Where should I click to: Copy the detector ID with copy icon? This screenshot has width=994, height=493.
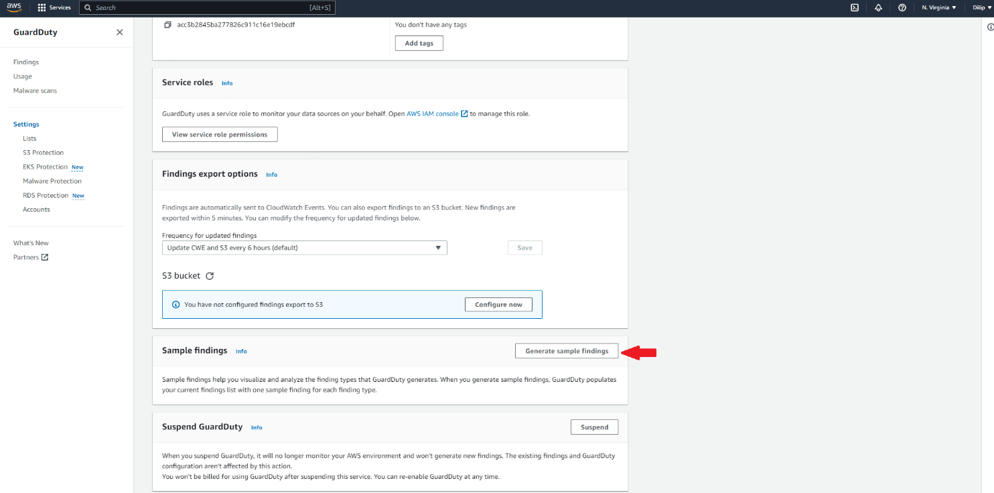pos(167,25)
